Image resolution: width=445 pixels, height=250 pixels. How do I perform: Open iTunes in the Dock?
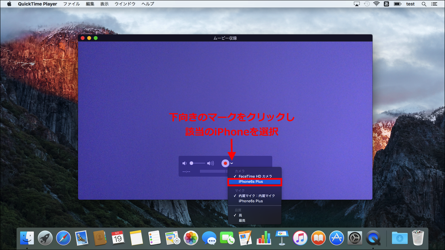coord(300,238)
